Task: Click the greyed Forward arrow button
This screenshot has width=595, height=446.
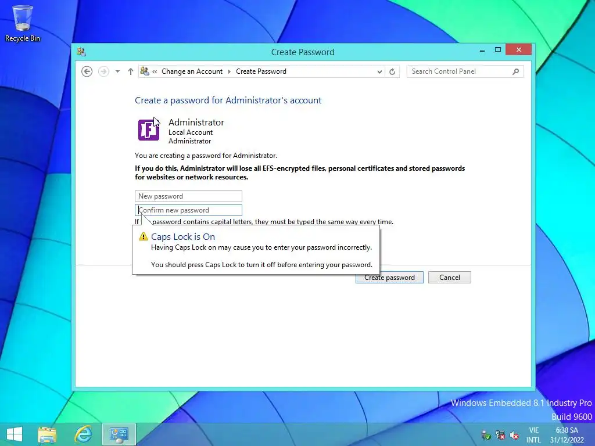Action: click(x=103, y=71)
